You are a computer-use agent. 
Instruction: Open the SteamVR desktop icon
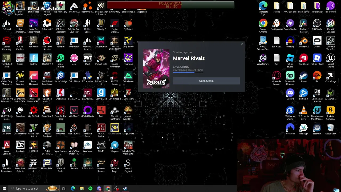(317, 129)
